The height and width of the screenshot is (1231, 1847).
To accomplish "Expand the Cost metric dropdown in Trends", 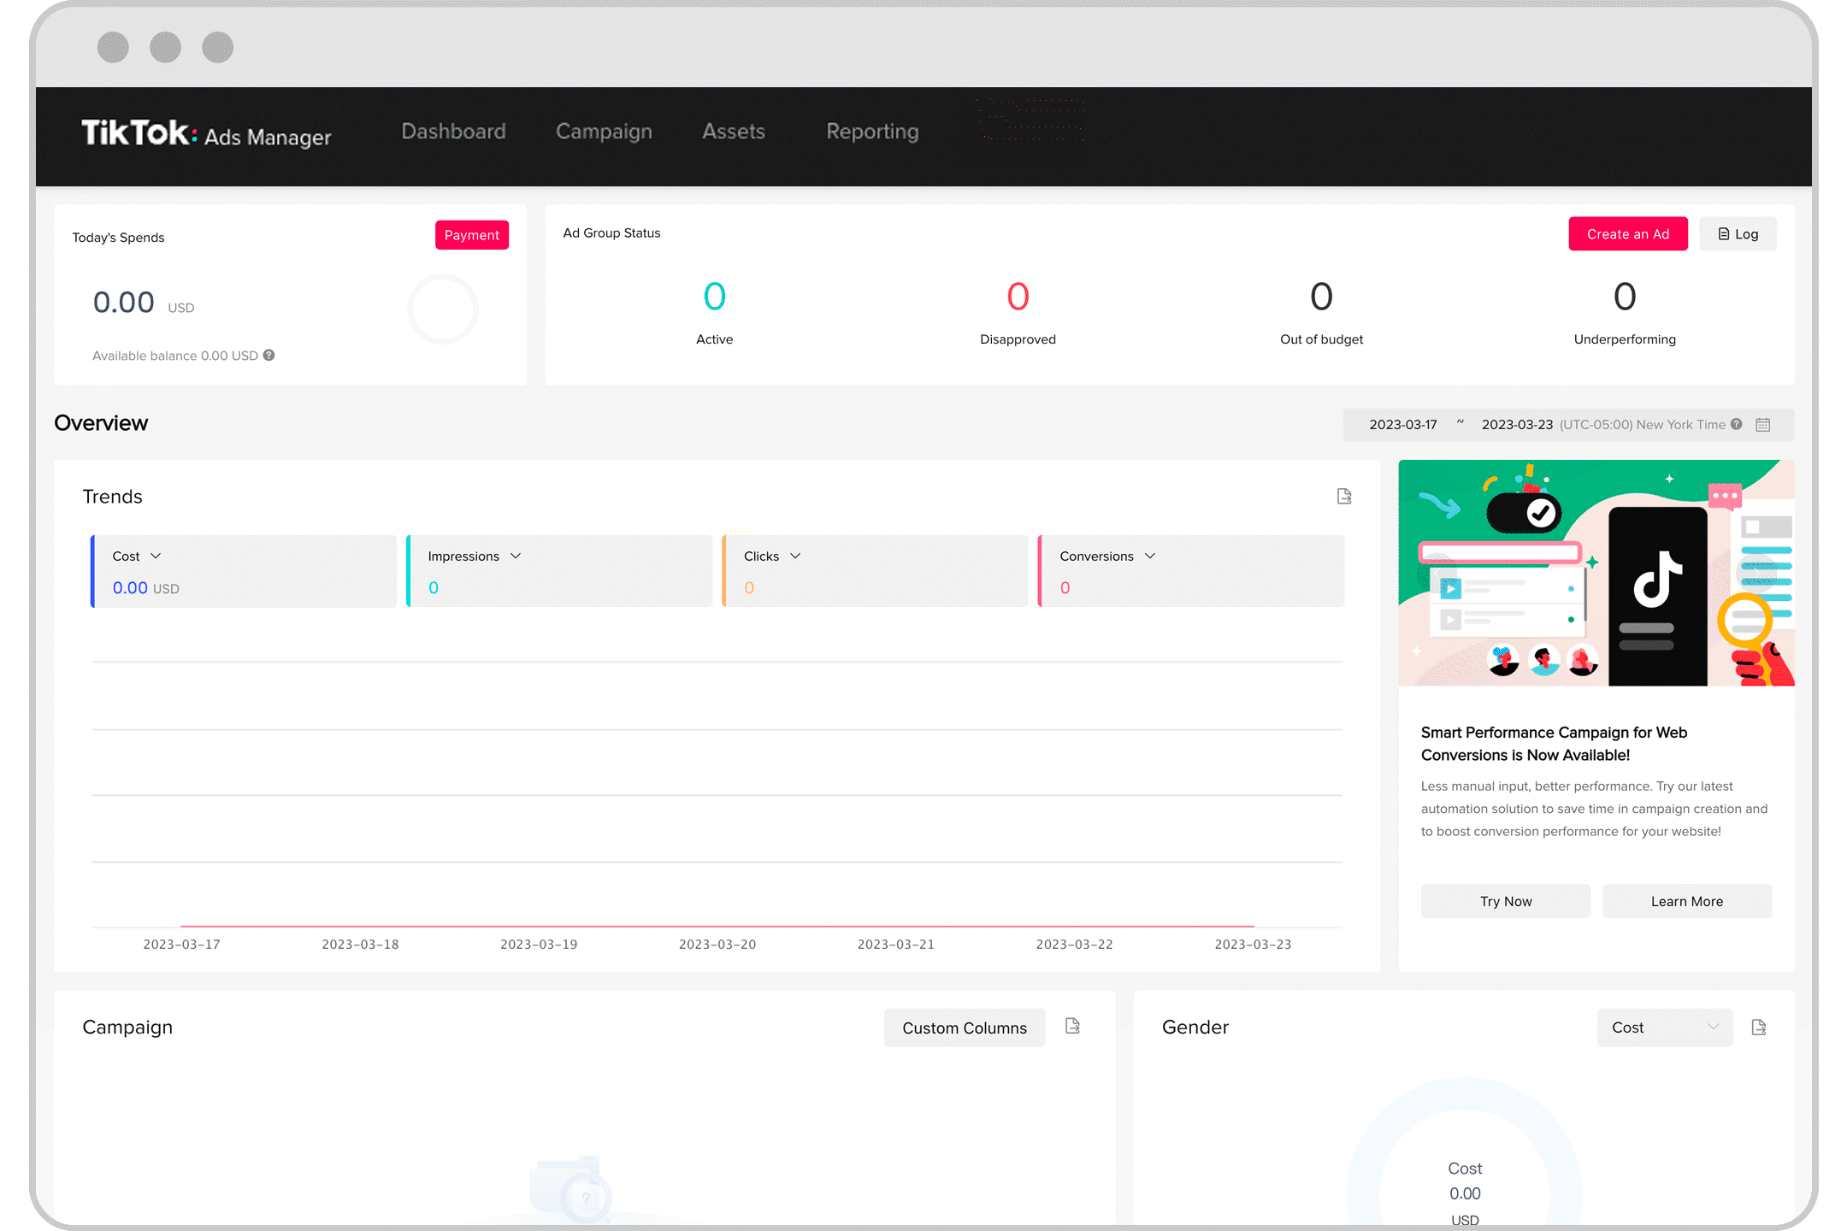I will point(156,557).
